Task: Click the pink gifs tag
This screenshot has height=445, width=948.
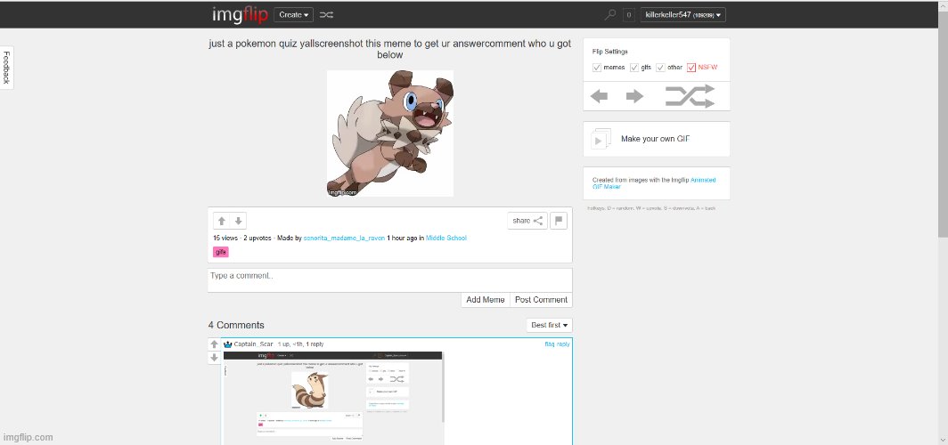Action: [x=220, y=252]
